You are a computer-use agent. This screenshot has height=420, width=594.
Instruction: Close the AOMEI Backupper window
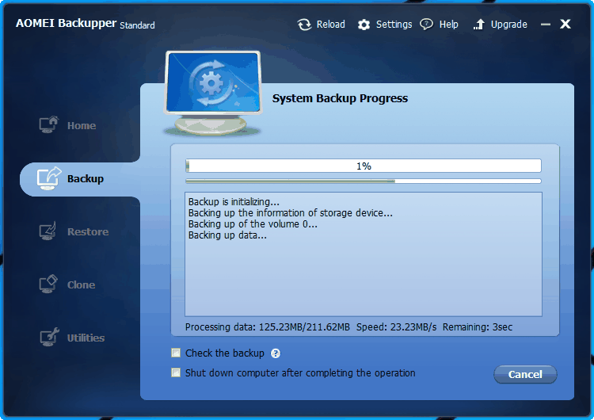[565, 24]
